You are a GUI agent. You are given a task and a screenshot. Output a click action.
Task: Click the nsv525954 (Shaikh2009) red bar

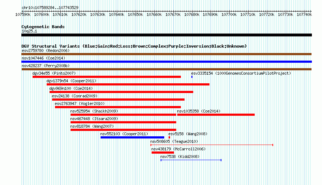[123, 115]
